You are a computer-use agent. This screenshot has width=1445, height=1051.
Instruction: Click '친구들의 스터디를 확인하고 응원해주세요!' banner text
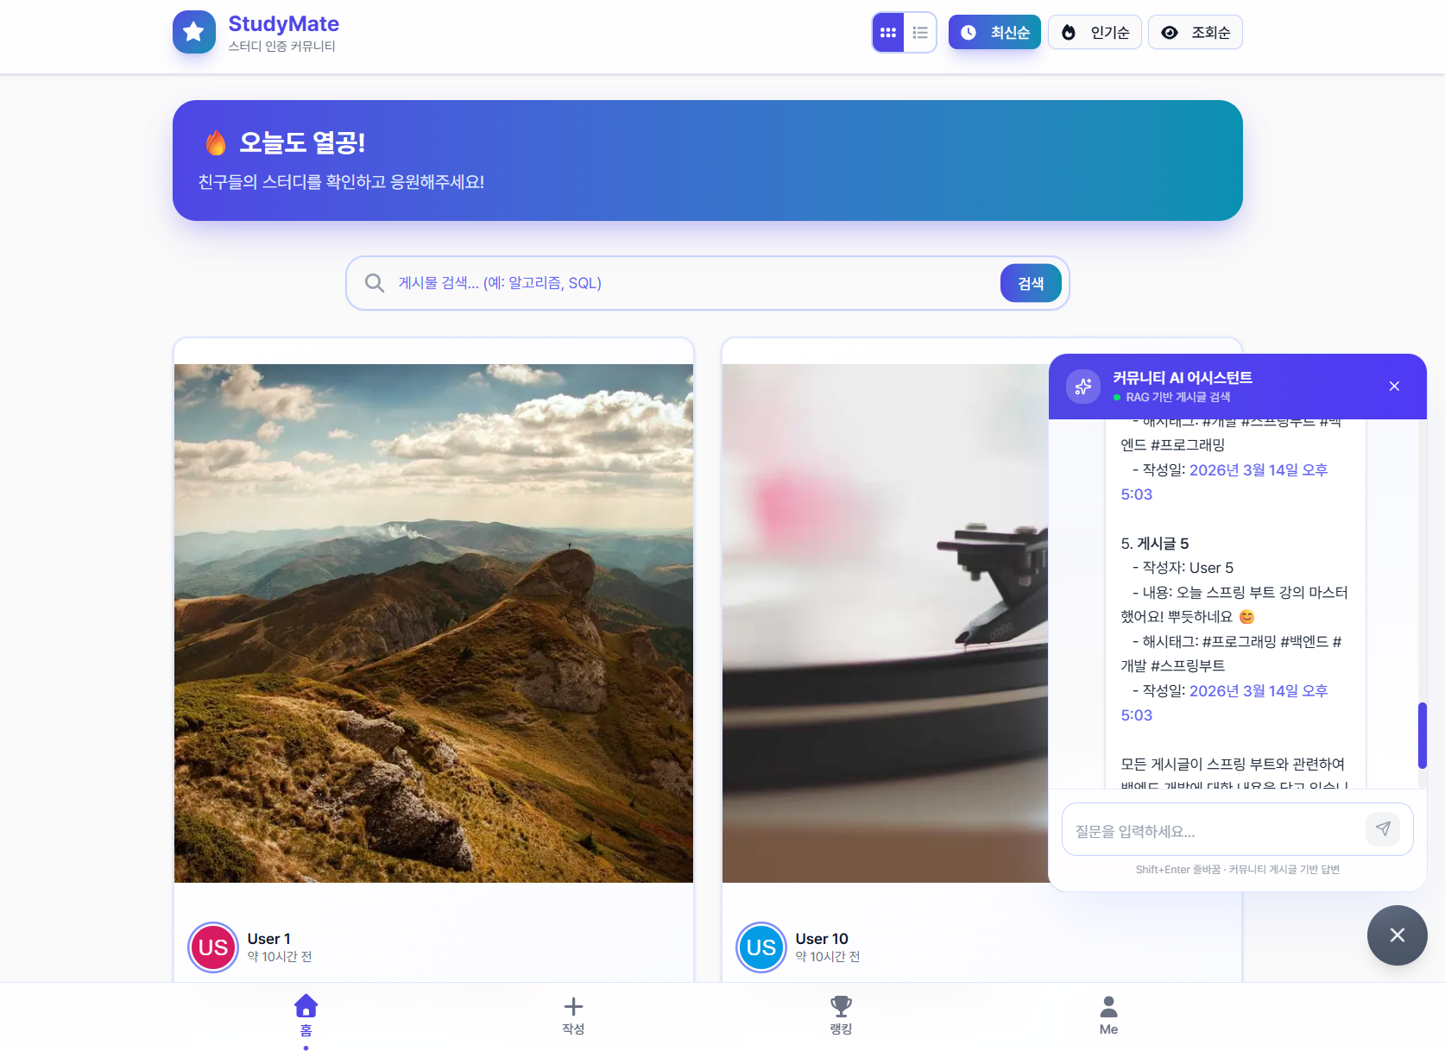click(x=341, y=182)
